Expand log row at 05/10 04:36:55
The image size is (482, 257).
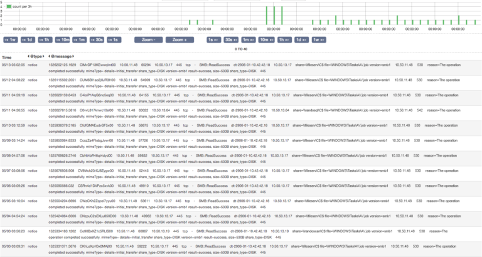pyautogui.click(x=13, y=110)
